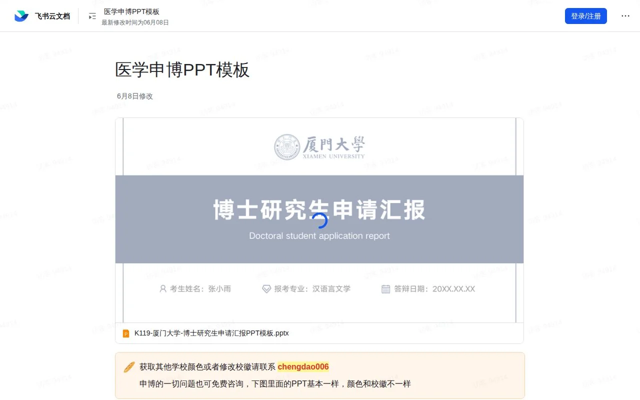Open the Feishu Docs logo icon

pos(21,16)
